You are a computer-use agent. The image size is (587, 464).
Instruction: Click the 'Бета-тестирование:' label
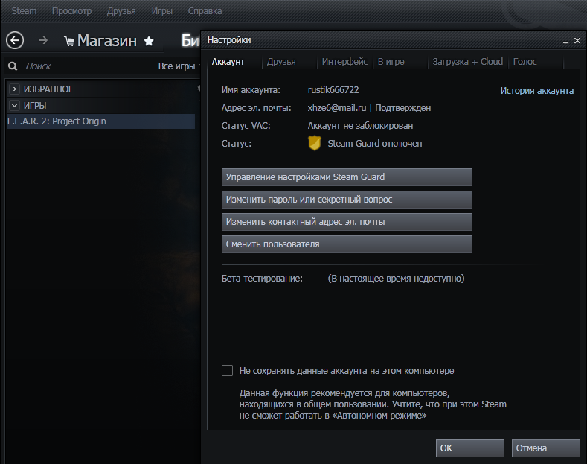(x=262, y=279)
